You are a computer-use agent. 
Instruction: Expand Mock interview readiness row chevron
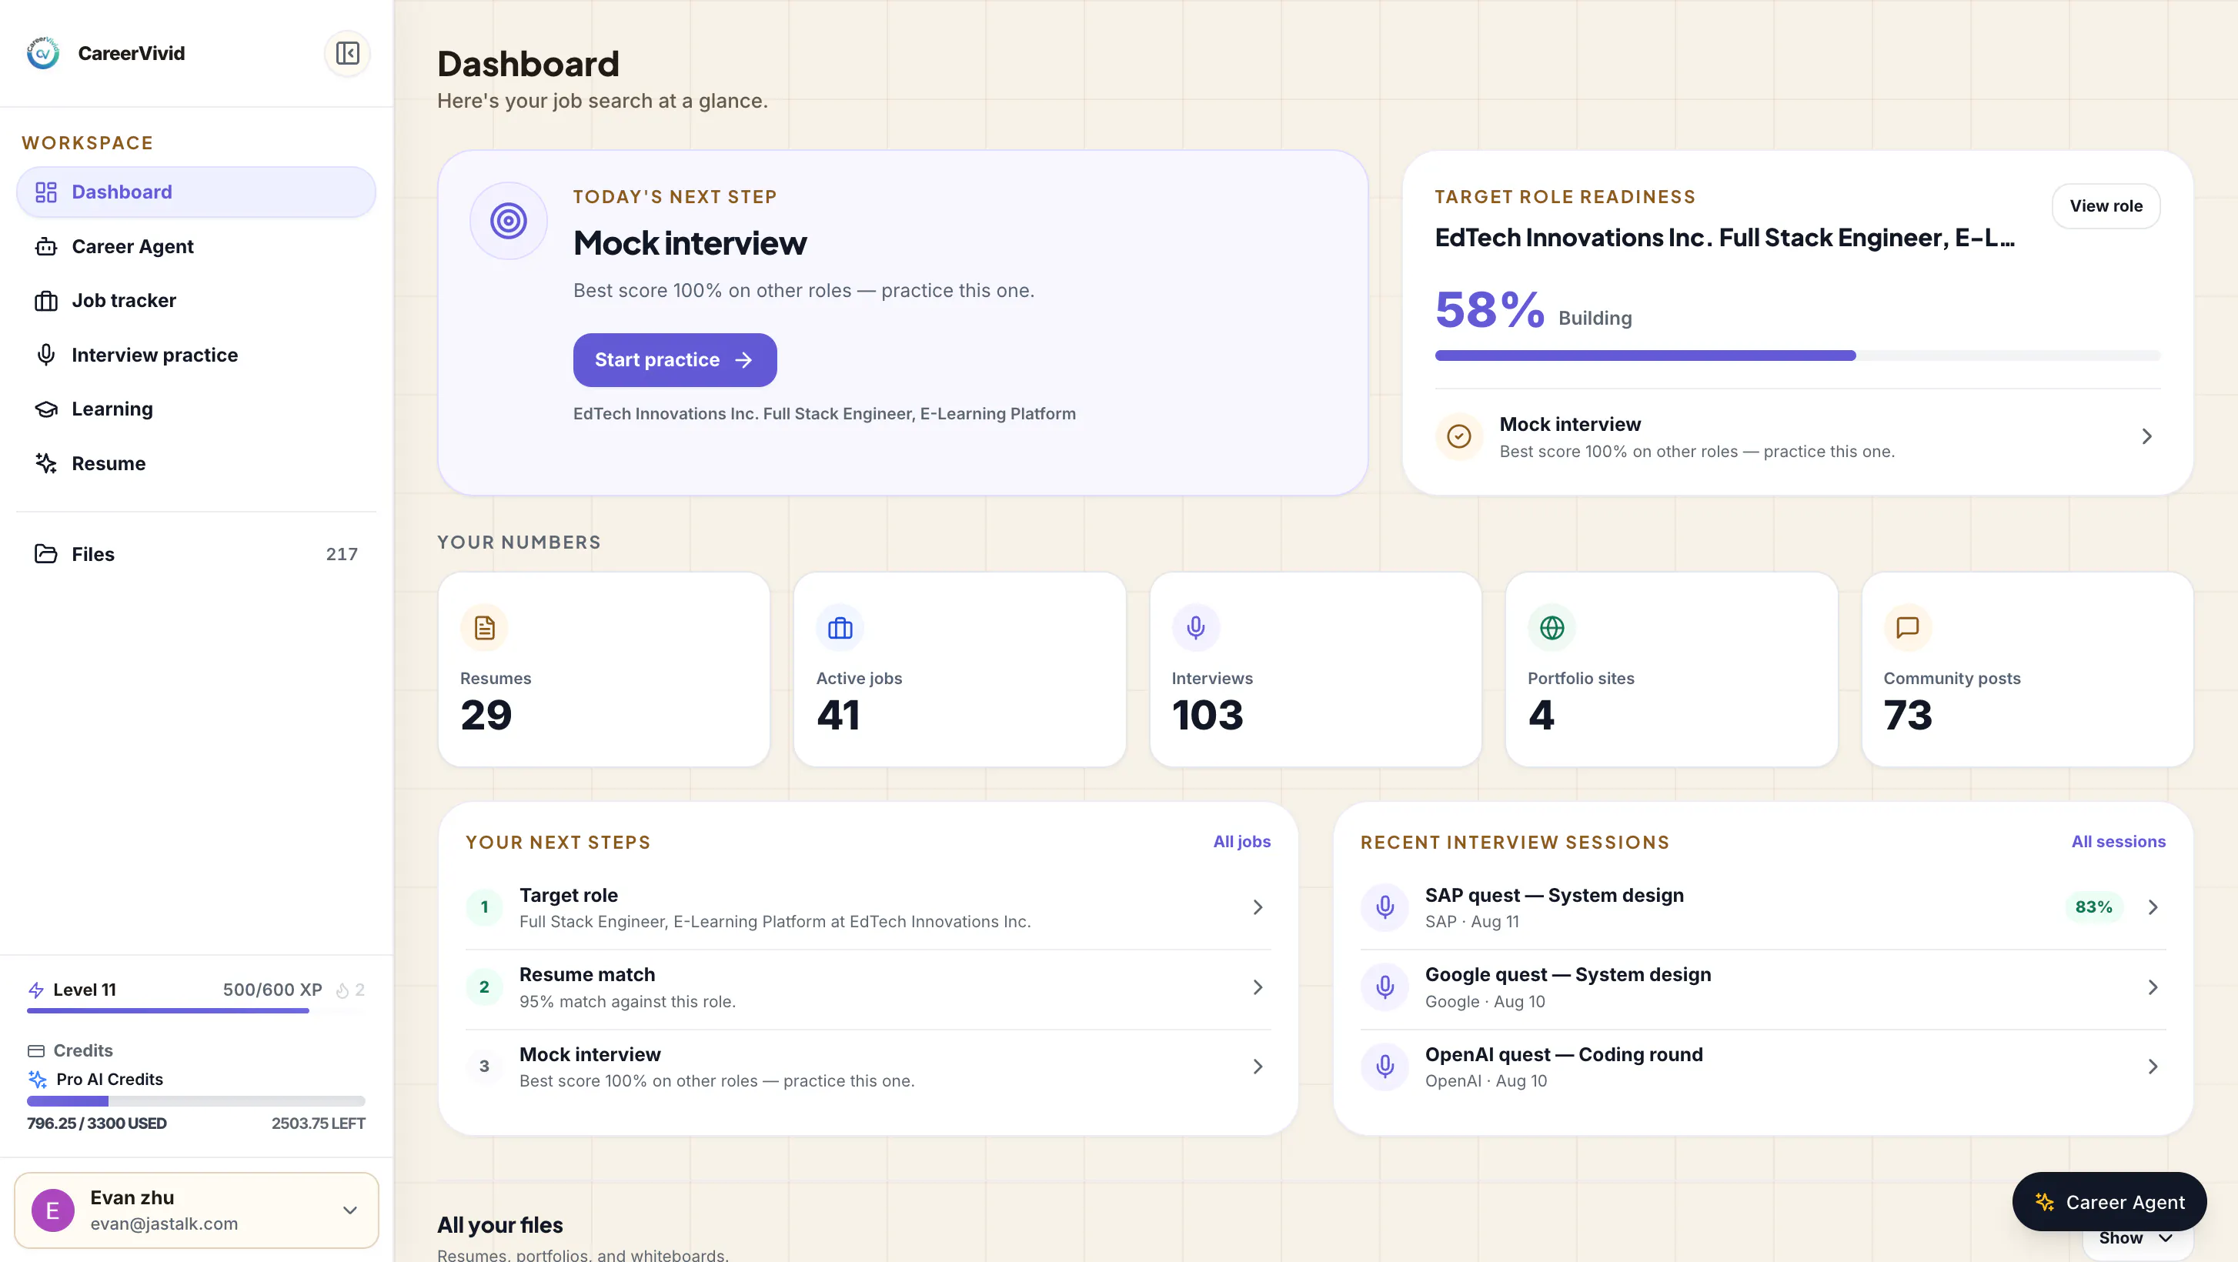pos(2146,436)
